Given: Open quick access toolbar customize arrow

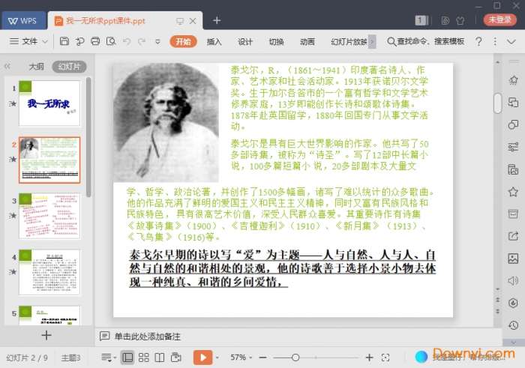Looking at the screenshot, I should 157,42.
